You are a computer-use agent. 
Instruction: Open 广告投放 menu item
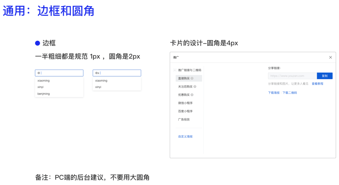point(184,119)
